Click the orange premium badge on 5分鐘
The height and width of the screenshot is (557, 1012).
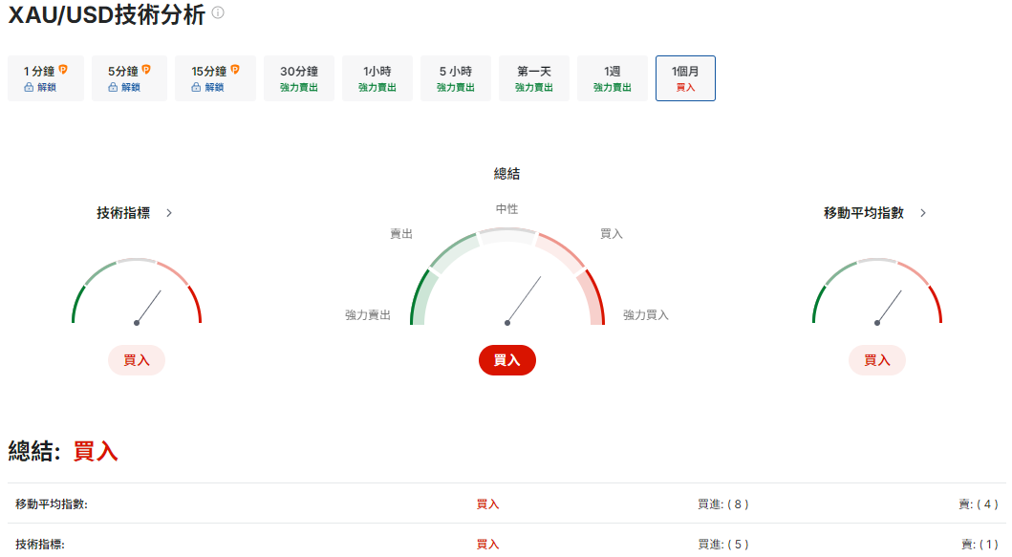coord(146,69)
